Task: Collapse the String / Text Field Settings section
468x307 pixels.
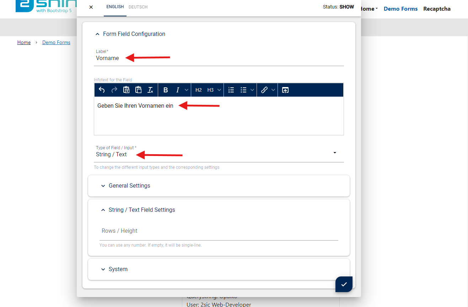Action: point(142,210)
